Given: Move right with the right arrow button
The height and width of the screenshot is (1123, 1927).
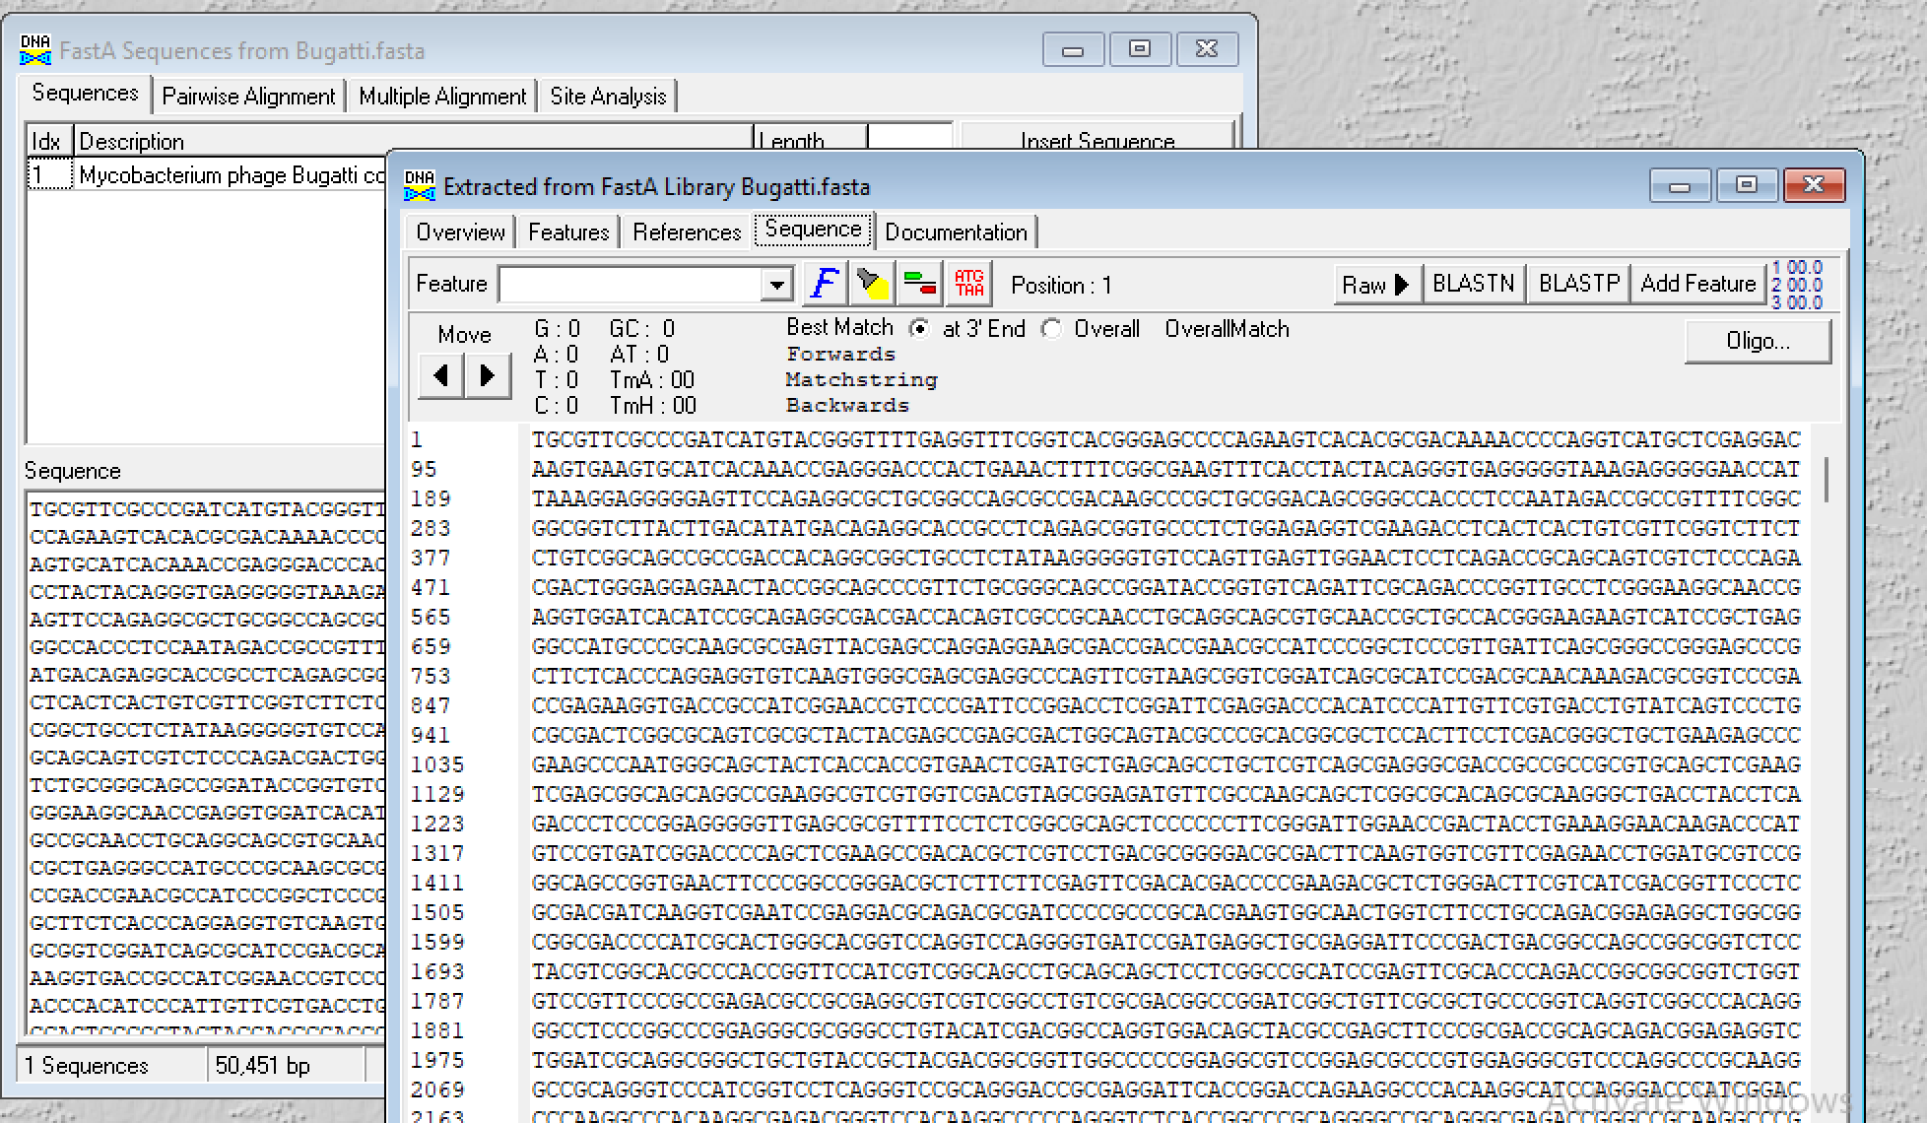Looking at the screenshot, I should point(487,375).
